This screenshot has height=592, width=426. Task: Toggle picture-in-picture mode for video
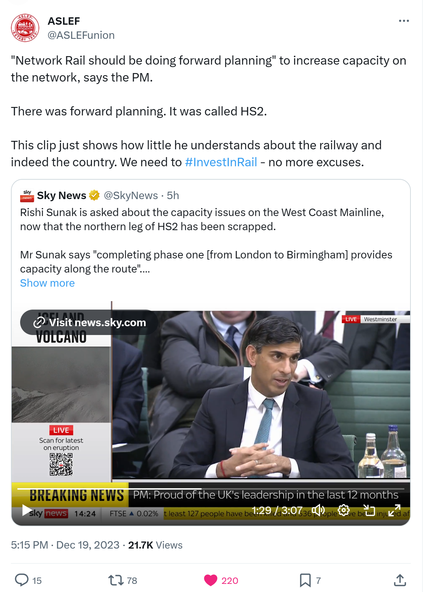point(369,510)
